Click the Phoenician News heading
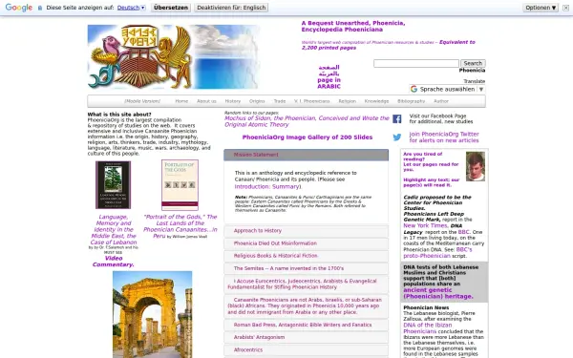The height and width of the screenshot is (358, 573). click(x=426, y=307)
